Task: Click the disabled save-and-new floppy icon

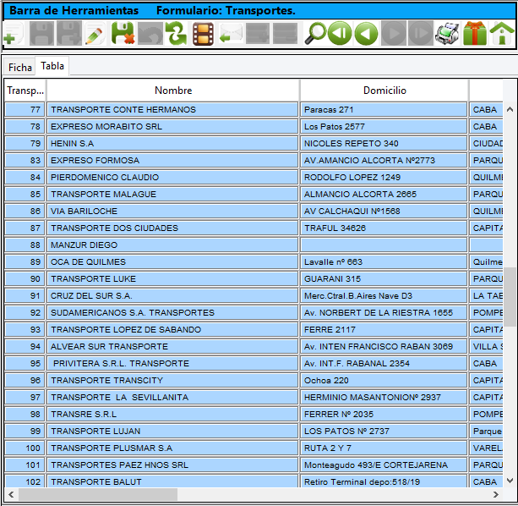Action: coord(68,33)
